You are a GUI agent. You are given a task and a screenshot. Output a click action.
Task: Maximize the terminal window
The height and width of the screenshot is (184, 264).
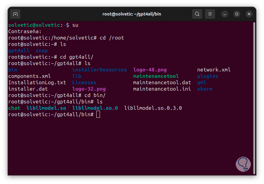(237, 14)
